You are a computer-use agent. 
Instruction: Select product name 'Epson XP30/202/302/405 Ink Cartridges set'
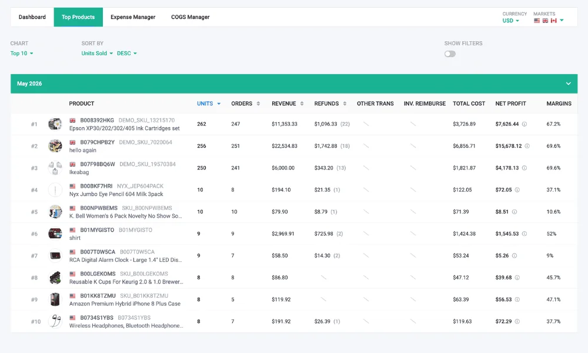click(125, 128)
